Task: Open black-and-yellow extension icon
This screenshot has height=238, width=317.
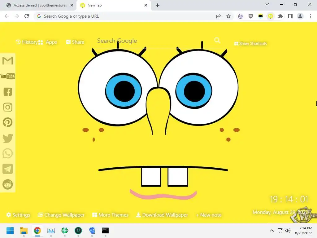Action: pyautogui.click(x=261, y=16)
